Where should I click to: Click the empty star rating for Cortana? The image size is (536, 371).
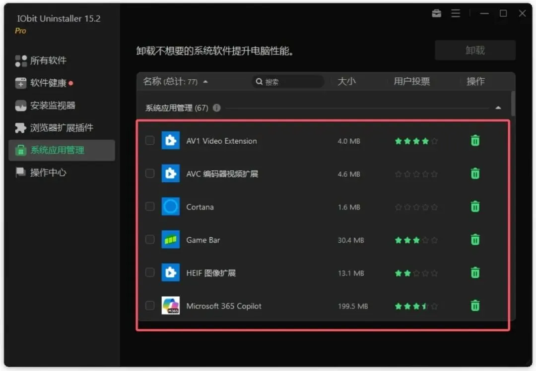tap(416, 207)
